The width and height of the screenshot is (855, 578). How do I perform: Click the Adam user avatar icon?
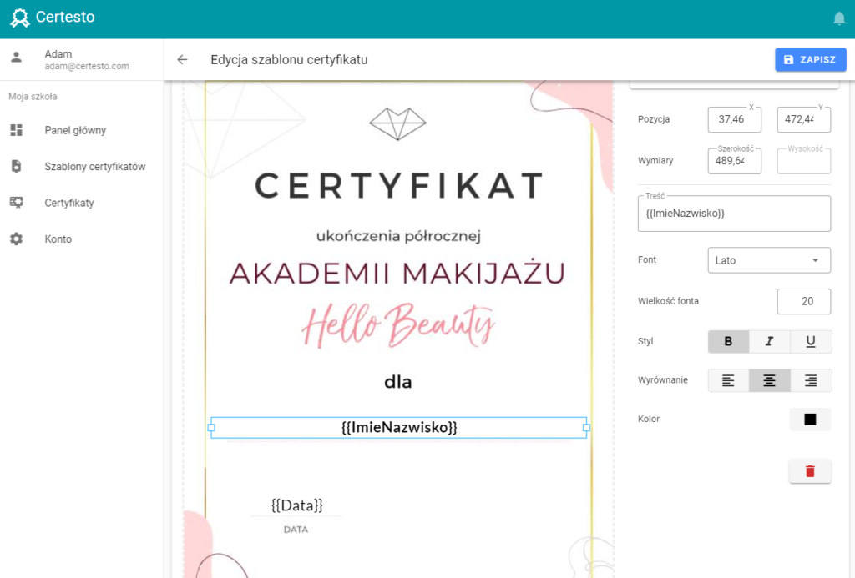click(17, 58)
